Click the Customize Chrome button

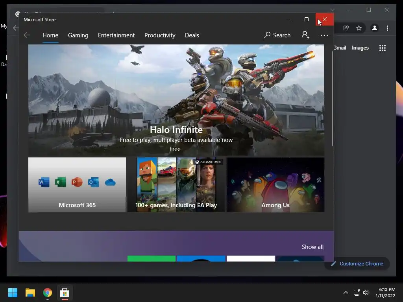[357, 263]
